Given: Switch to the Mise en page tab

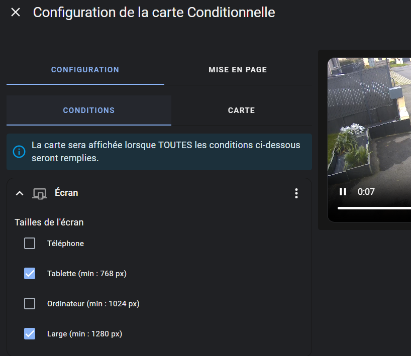Looking at the screenshot, I should coord(238,70).
